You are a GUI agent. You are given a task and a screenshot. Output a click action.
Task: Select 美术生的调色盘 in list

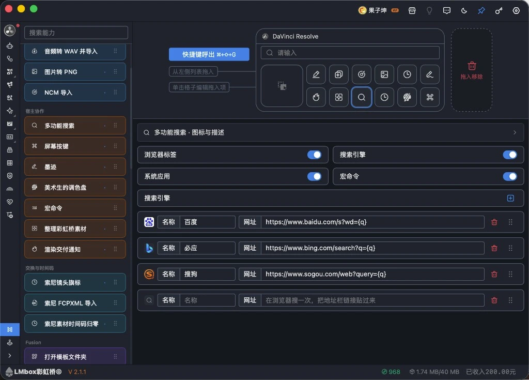coord(75,188)
